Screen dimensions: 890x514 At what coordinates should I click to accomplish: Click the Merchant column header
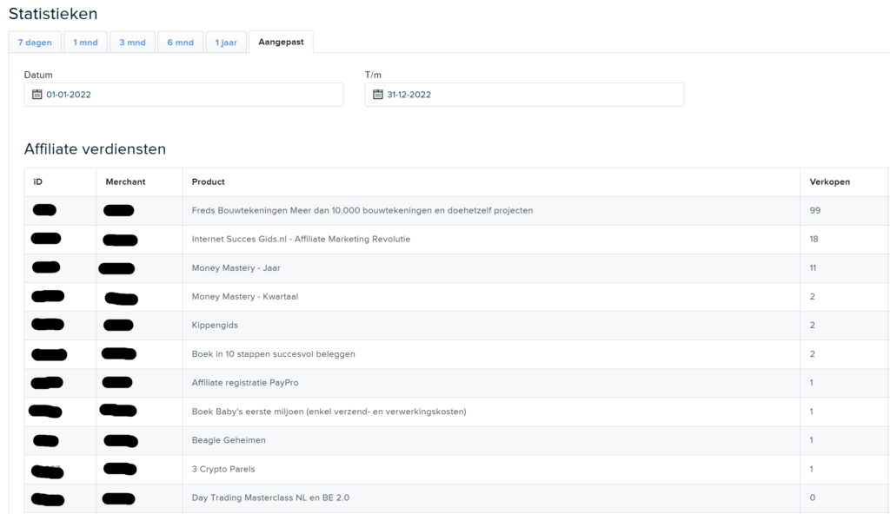click(127, 181)
